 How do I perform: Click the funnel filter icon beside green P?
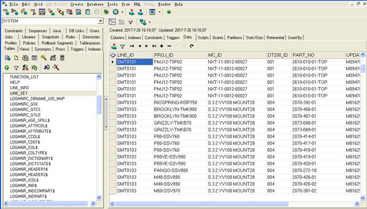coord(16,68)
